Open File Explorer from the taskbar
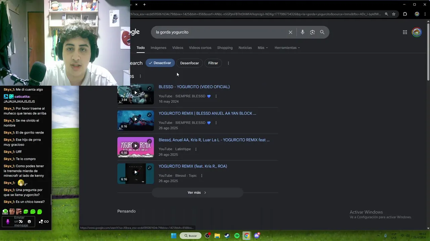The height and width of the screenshot is (241, 430). pyautogui.click(x=217, y=236)
